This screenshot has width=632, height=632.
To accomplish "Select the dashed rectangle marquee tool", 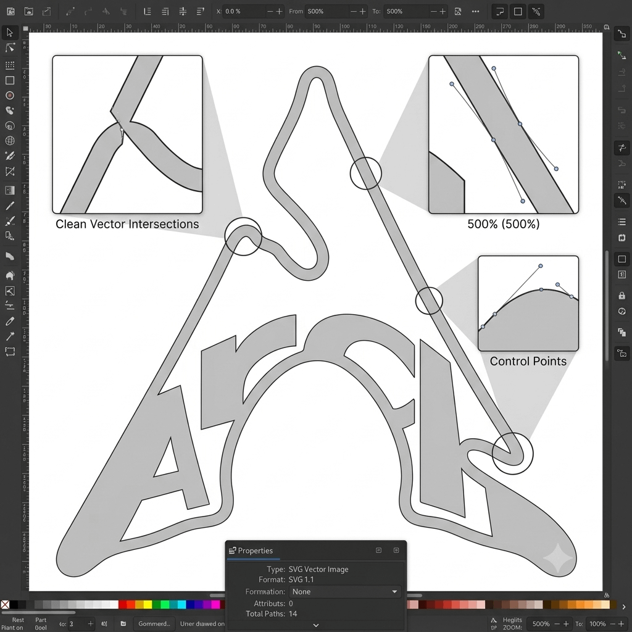I will tap(10, 351).
